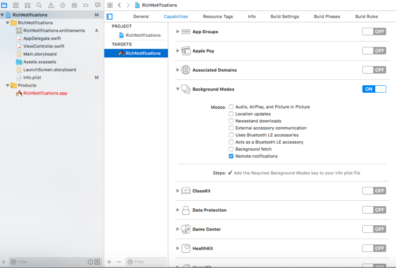Viewport: 402px width, 268px height.
Task: Check the Newsstand downloads checkbox
Action: pos(231,121)
